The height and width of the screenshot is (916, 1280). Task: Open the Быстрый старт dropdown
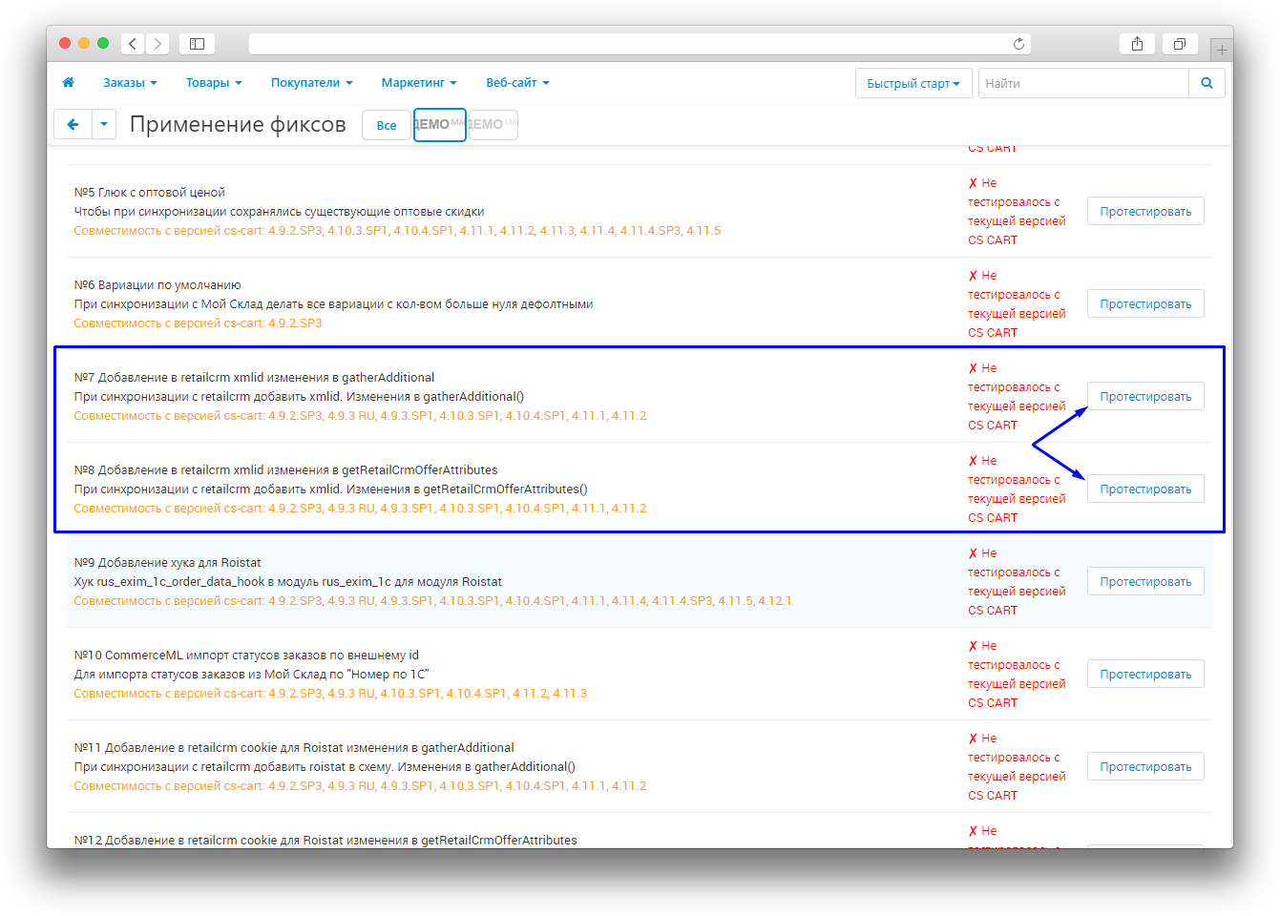click(913, 83)
